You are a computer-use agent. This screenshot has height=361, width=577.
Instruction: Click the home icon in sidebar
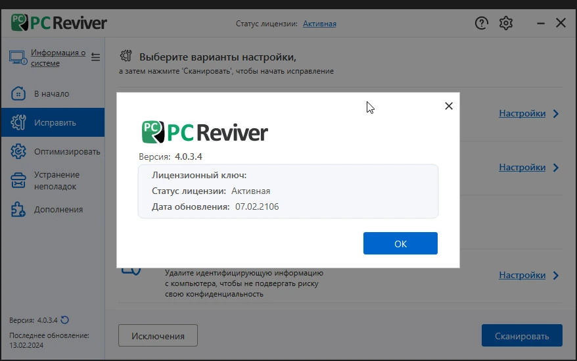click(18, 93)
